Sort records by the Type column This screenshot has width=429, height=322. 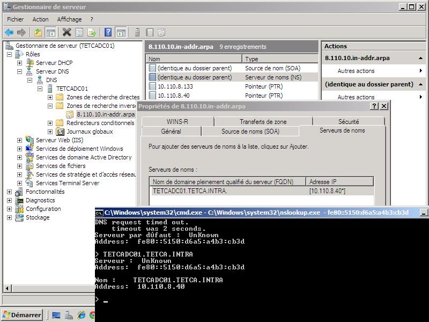click(x=280, y=59)
